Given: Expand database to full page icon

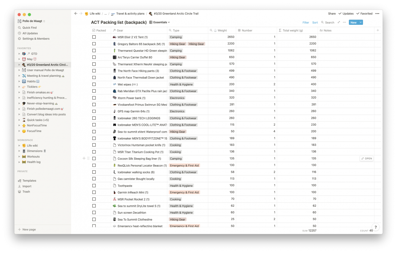Looking at the screenshot, I should [x=338, y=22].
